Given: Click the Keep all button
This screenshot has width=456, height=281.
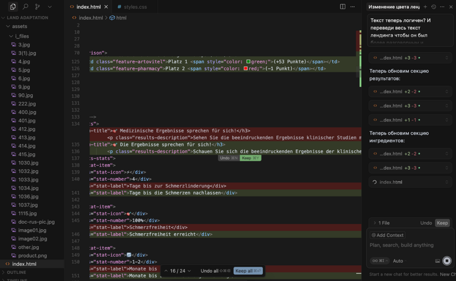Looking at the screenshot, I should [248, 271].
